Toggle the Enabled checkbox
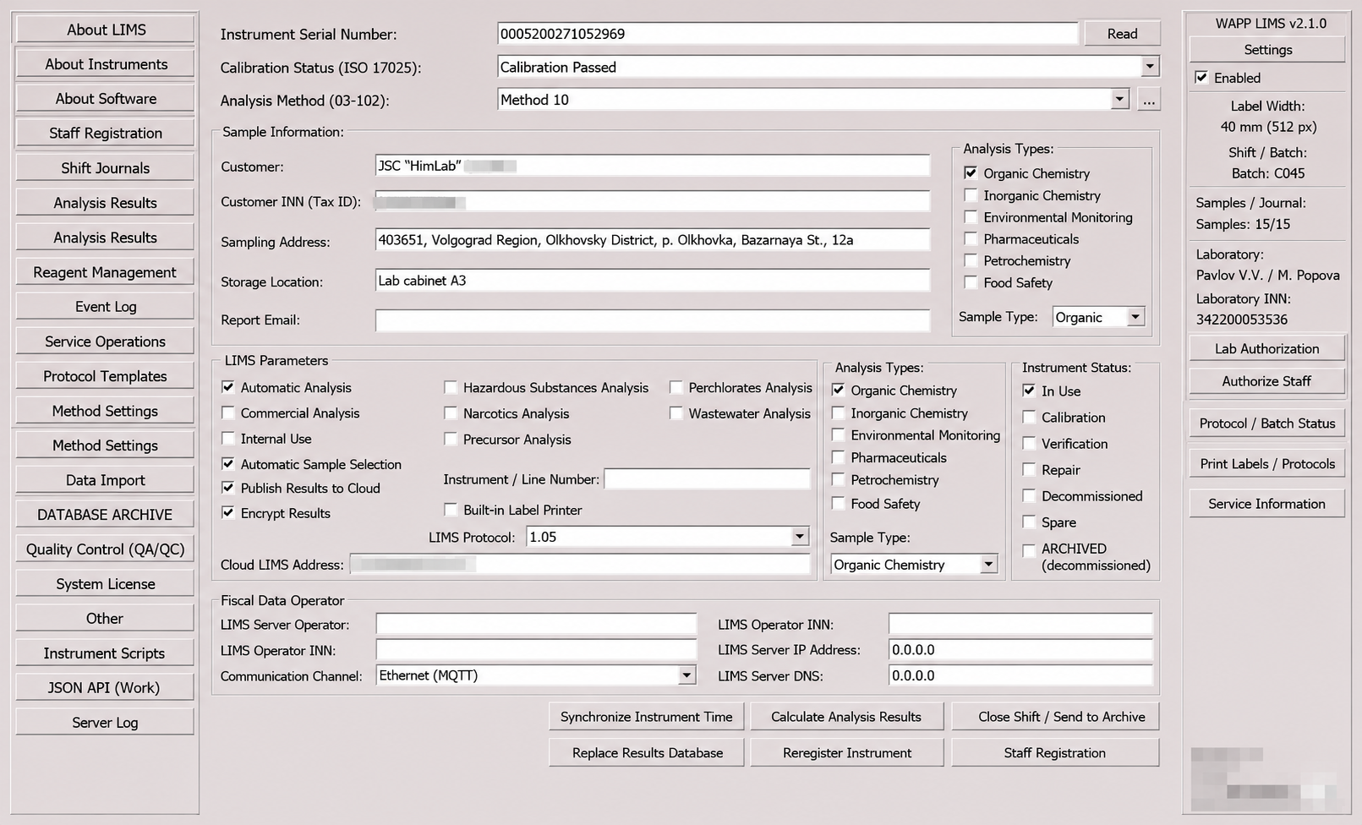Image resolution: width=1362 pixels, height=825 pixels. click(1201, 78)
